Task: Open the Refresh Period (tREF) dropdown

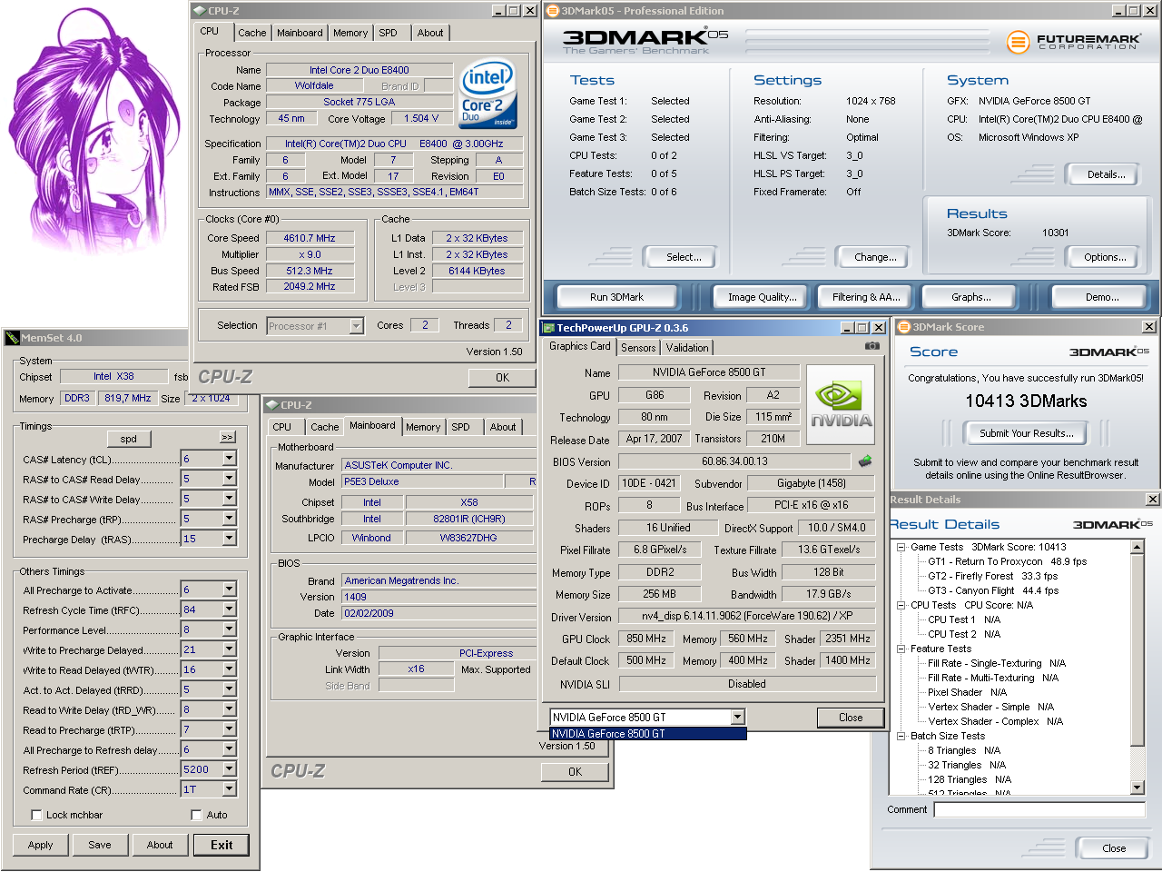Action: [229, 769]
